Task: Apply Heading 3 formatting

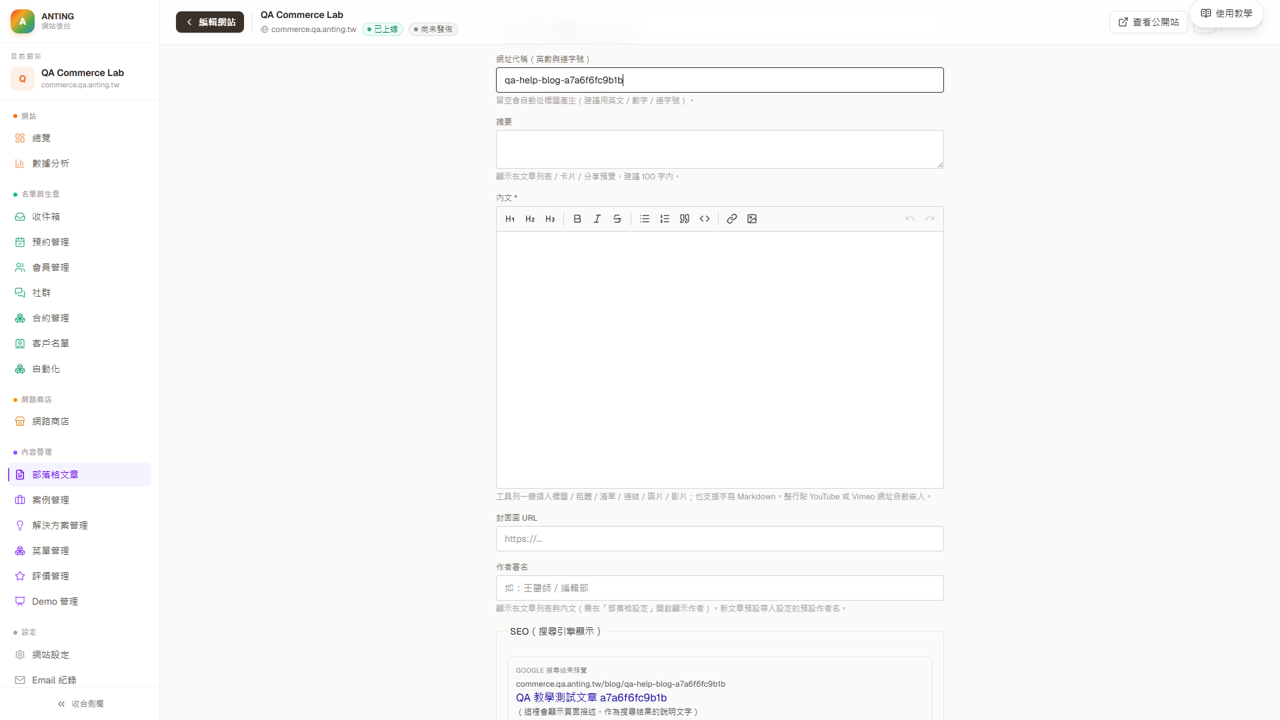Action: (550, 219)
